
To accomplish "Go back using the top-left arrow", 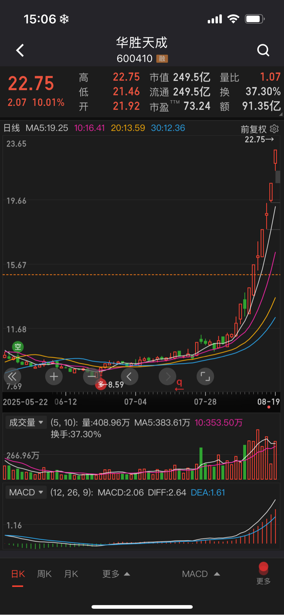I will pos(20,50).
